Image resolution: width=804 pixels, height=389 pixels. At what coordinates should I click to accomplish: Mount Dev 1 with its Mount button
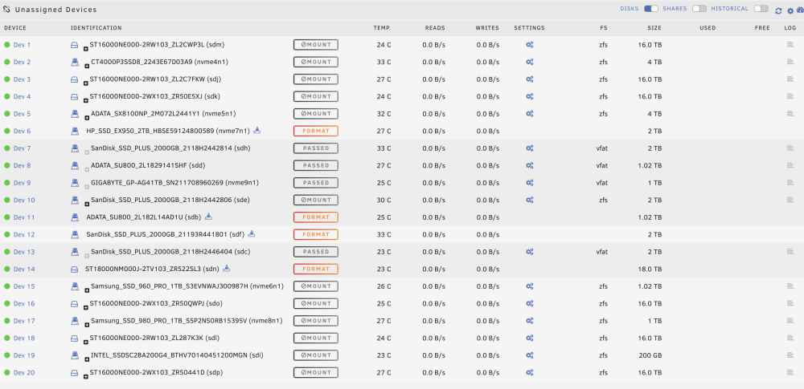[x=316, y=45]
